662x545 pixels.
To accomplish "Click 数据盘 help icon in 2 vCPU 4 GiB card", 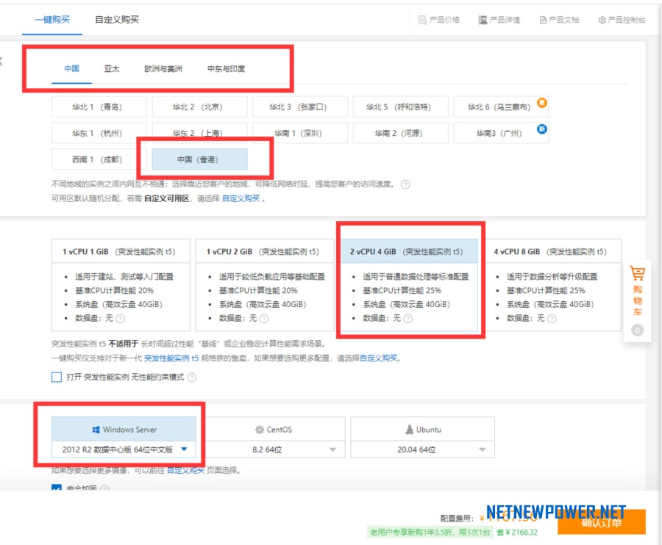I will point(407,318).
